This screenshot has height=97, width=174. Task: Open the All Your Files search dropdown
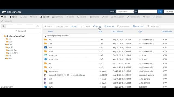(125, 12)
